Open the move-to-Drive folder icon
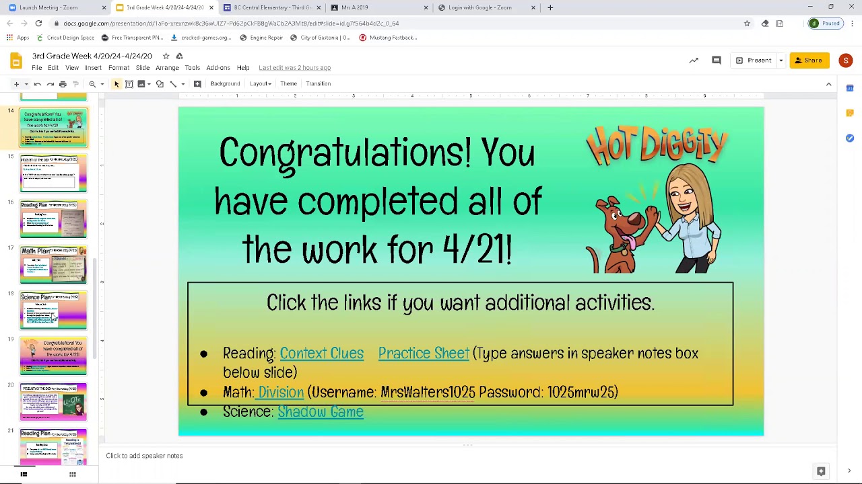The width and height of the screenshot is (862, 484). (179, 56)
